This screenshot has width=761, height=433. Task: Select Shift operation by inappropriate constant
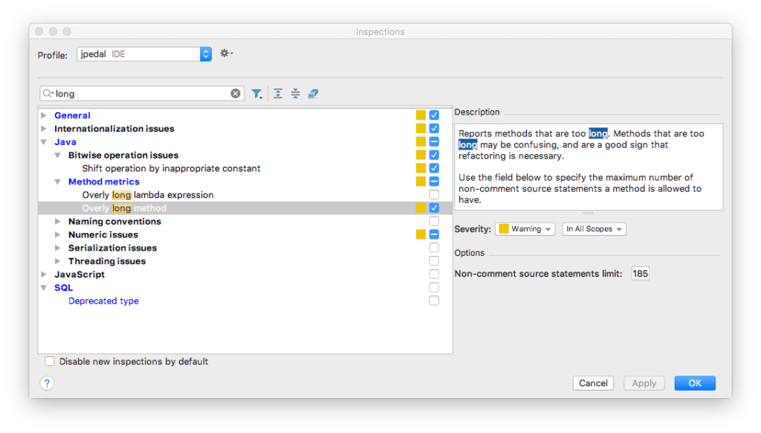pyautogui.click(x=171, y=169)
